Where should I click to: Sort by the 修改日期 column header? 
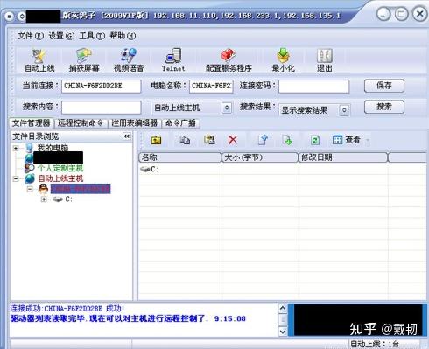343,157
